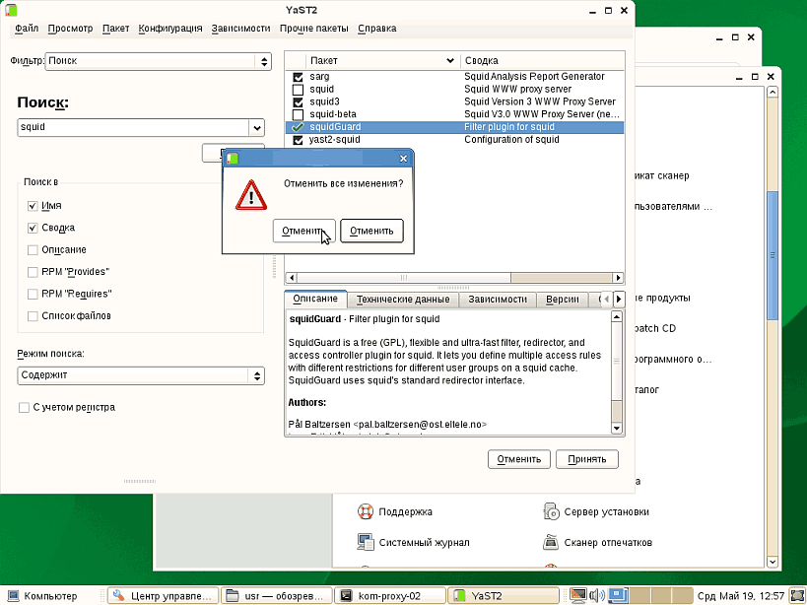Toggle the squid-beta package status checkbox
The width and height of the screenshot is (807, 605).
point(298,114)
